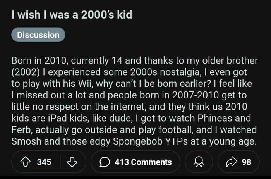The image size is (271, 179).
Task: Open the 413 Comments section
Action: [135, 162]
